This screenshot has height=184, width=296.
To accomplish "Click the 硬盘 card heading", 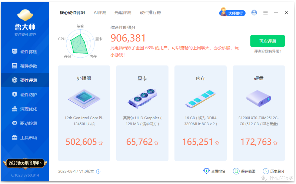I will point(259,78).
